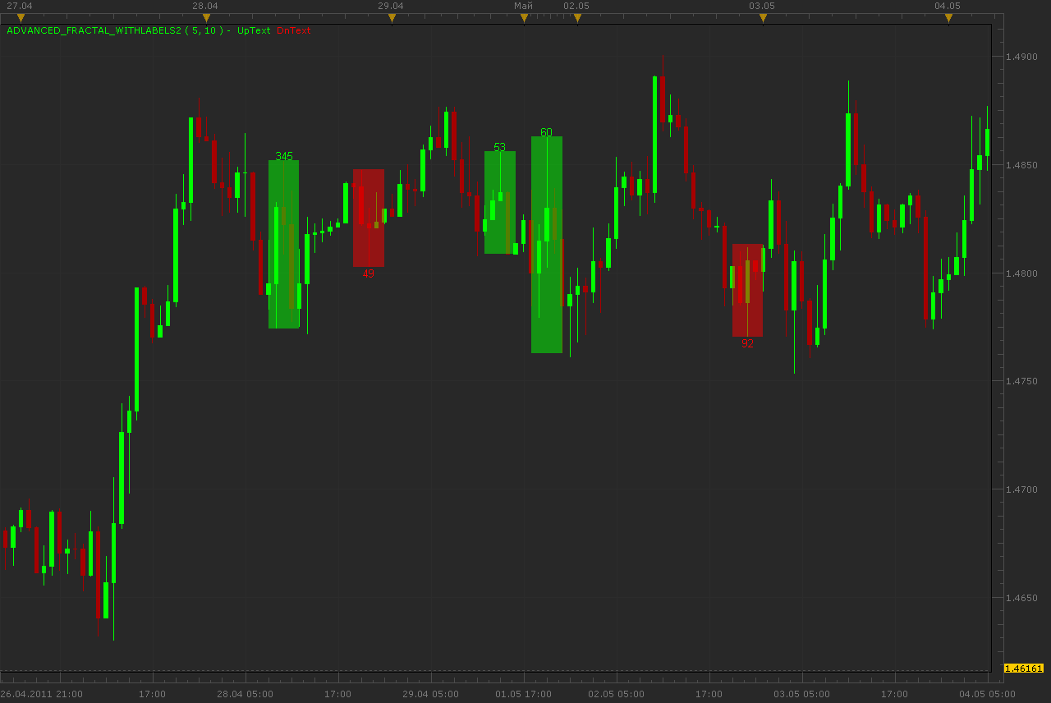Select the green fractal label 53
Viewport: 1051px width, 703px height.
pos(499,147)
